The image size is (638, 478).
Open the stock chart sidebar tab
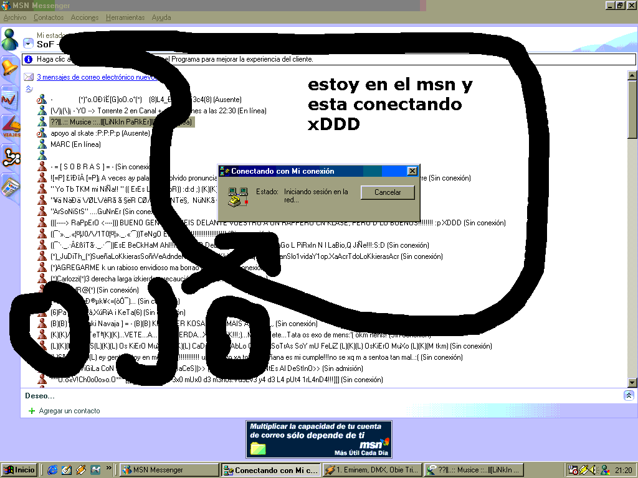coord(10,98)
